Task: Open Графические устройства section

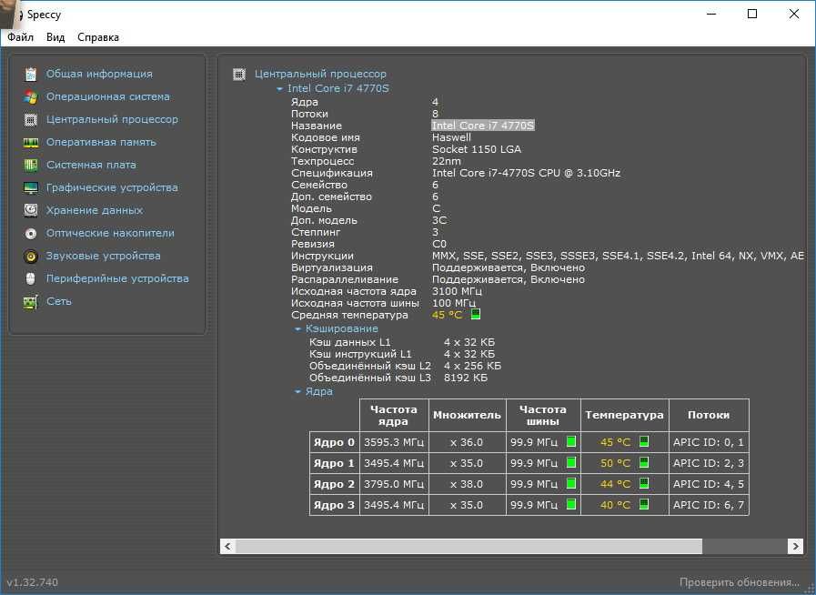Action: pyautogui.click(x=112, y=187)
